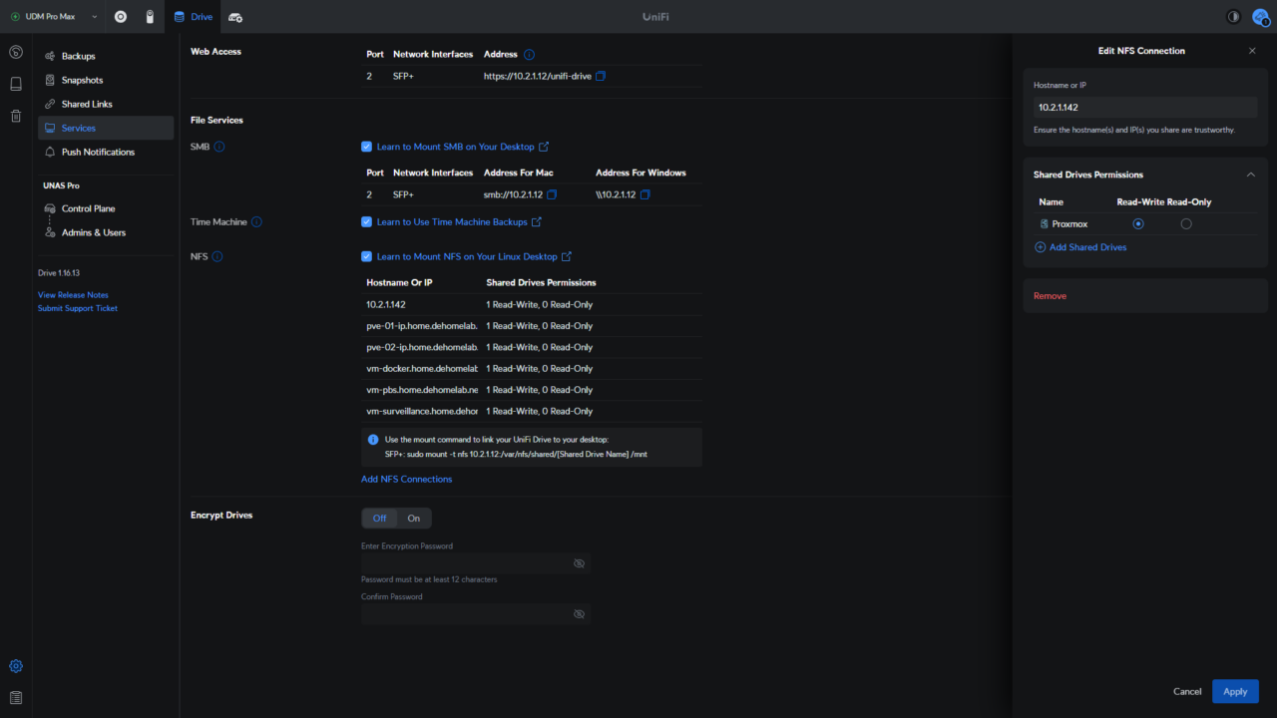Open the trash icon in left sidebar
The width and height of the screenshot is (1277, 718).
[15, 116]
